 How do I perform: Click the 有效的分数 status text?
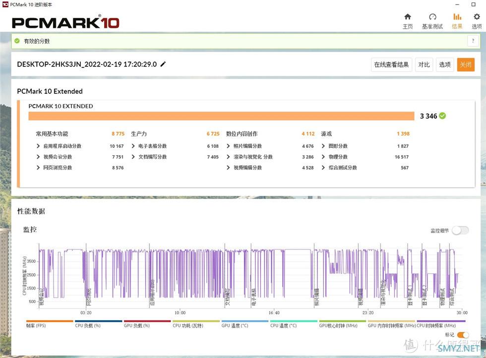(37, 41)
